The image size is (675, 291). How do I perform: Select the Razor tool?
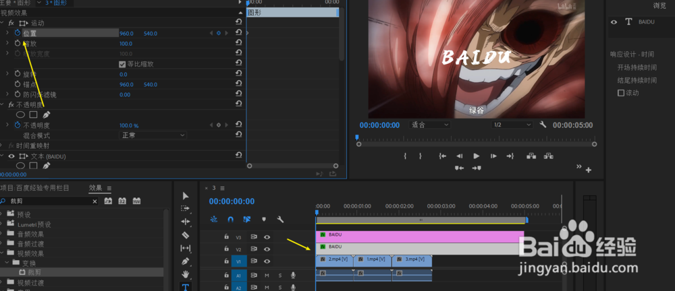(186, 235)
